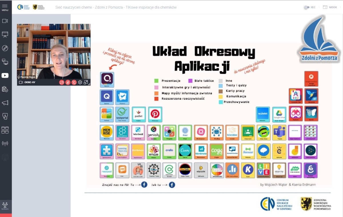This screenshot has height=217, width=343.
Task: Toggle the red microphone mute button
Action: 68,82
